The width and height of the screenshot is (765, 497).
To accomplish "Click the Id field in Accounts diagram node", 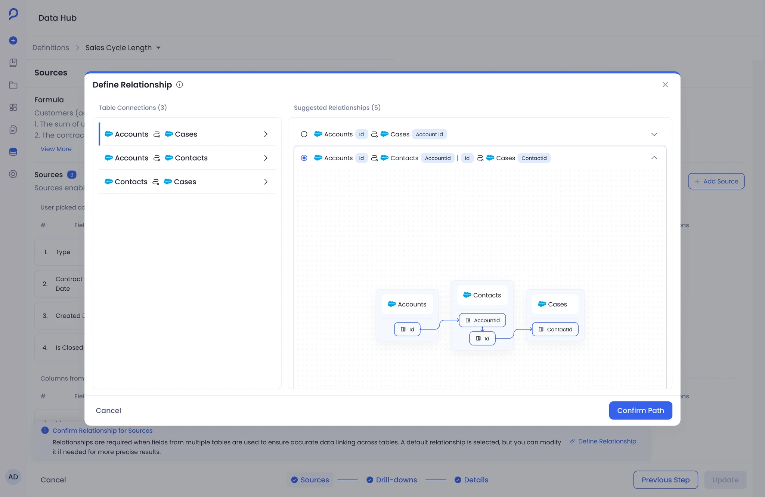I will [407, 329].
